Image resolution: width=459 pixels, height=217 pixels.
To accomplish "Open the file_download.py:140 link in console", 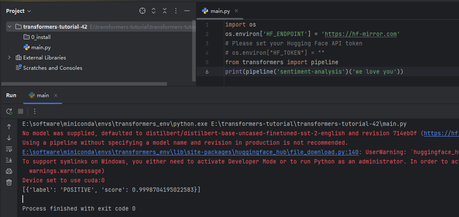I will coord(190,152).
